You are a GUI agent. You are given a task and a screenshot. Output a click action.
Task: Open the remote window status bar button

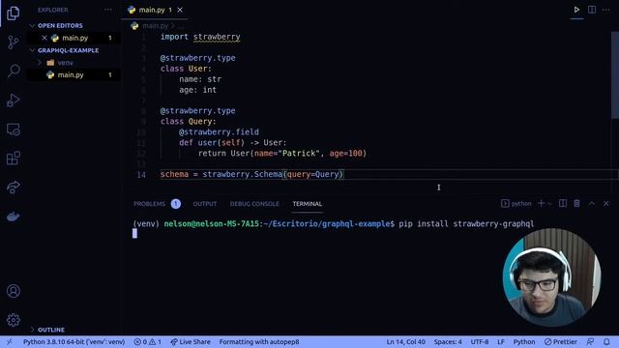(x=10, y=341)
